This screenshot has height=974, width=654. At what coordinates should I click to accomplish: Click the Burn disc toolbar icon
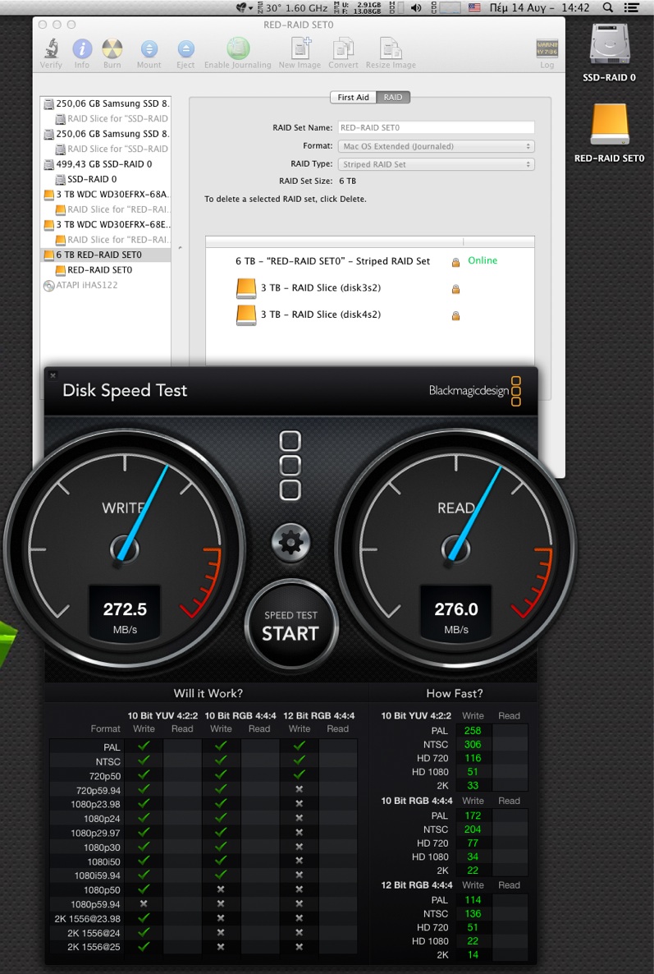(112, 48)
